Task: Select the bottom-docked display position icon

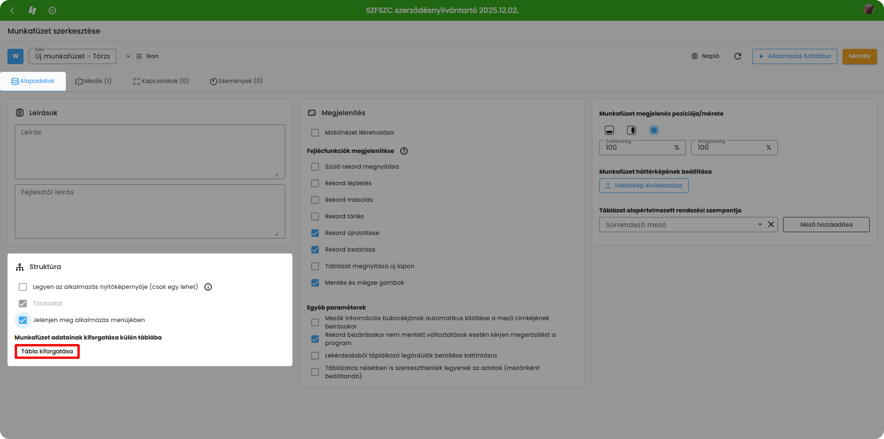Action: tap(609, 130)
